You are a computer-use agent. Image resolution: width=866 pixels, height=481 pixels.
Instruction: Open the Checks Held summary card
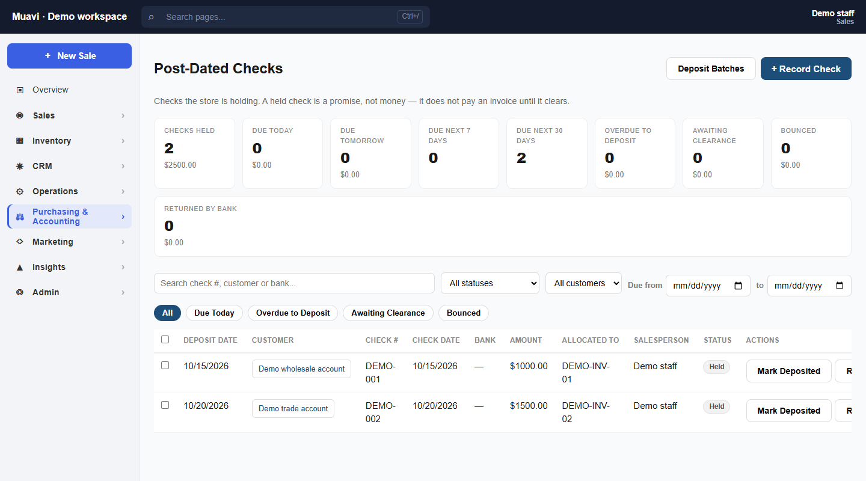click(x=194, y=153)
